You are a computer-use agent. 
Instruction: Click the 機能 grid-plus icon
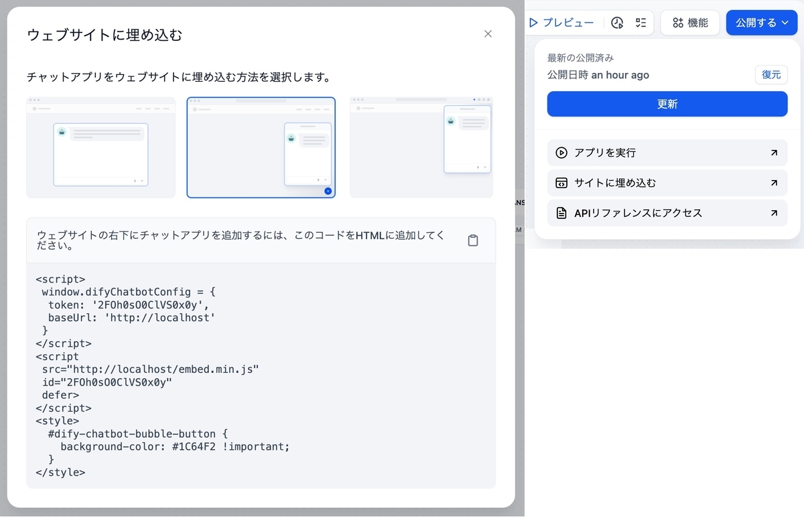[x=678, y=23]
